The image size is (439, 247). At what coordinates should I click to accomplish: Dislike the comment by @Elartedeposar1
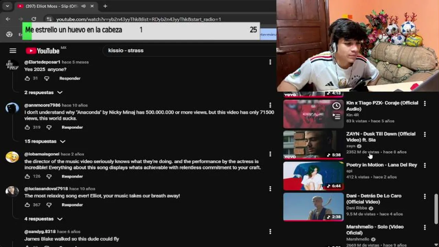point(47,79)
